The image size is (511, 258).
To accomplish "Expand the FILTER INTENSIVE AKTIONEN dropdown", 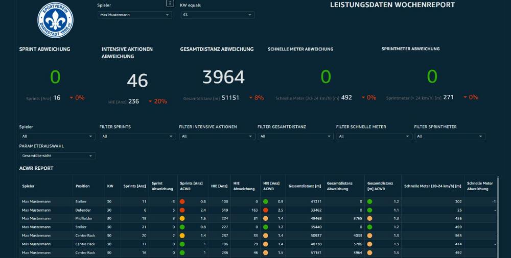I will (x=217, y=137).
